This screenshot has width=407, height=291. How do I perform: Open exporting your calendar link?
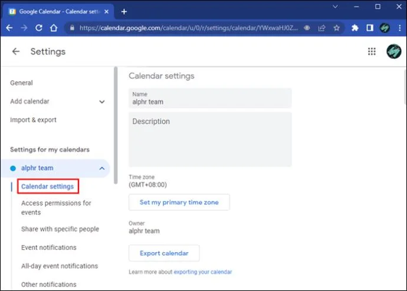tap(203, 272)
